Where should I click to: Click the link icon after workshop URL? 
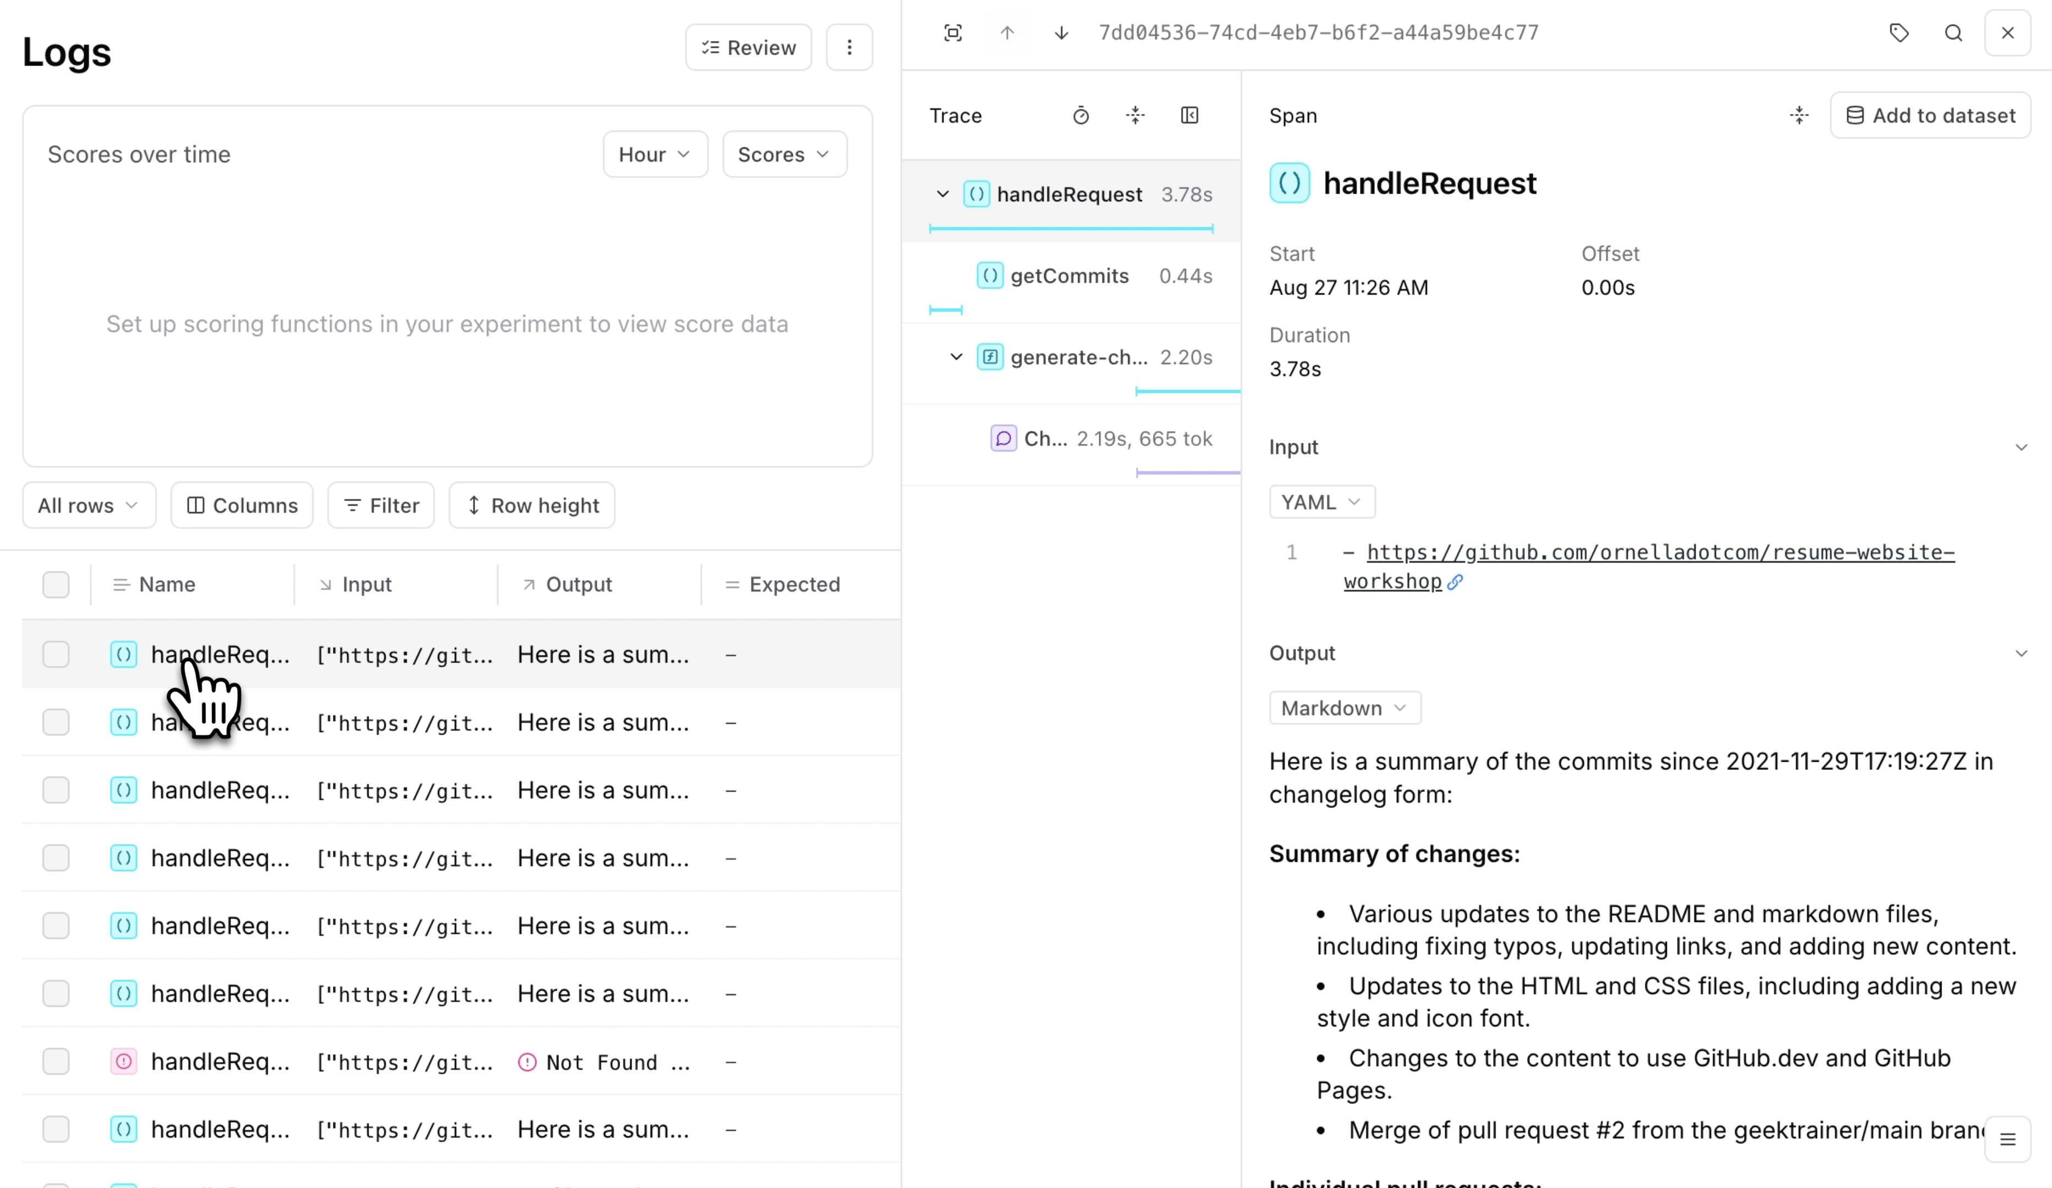[x=1455, y=581]
